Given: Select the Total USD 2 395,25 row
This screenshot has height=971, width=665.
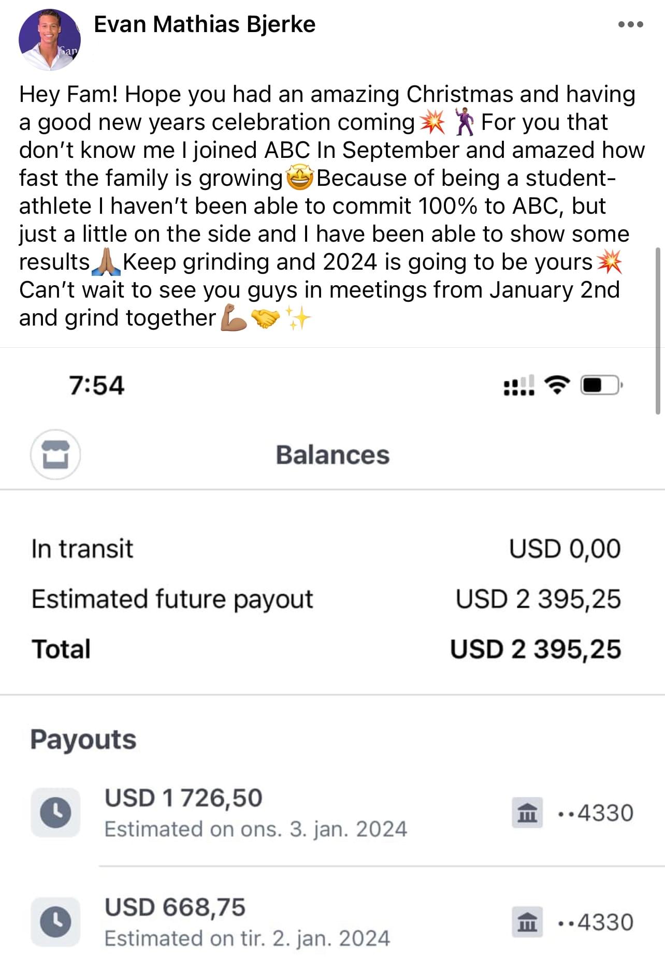Looking at the screenshot, I should coord(326,649).
